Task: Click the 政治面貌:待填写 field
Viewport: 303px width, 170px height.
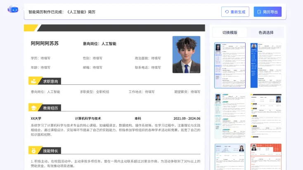Action: point(148,58)
